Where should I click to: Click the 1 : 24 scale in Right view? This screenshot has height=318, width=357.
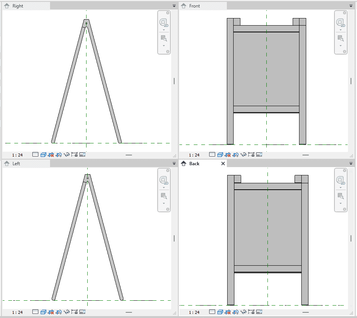coord(17,155)
